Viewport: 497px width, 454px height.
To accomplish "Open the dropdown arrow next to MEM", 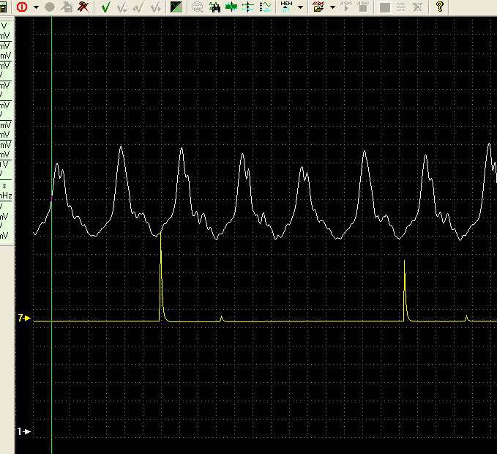I will 301,7.
